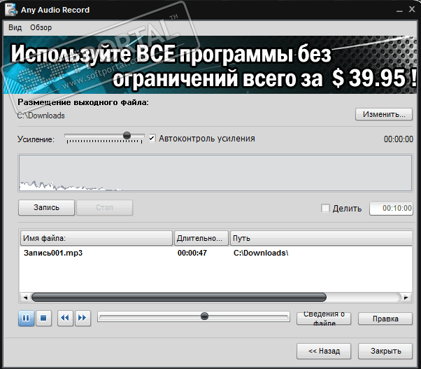Stop playback with the square stop icon
The width and height of the screenshot is (421, 369).
coord(43,318)
